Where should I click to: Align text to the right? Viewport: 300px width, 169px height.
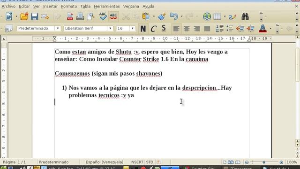[197, 29]
